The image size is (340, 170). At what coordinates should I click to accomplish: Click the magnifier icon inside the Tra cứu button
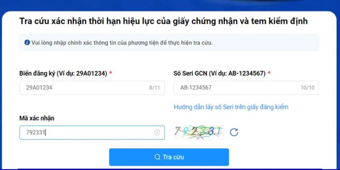click(157, 157)
